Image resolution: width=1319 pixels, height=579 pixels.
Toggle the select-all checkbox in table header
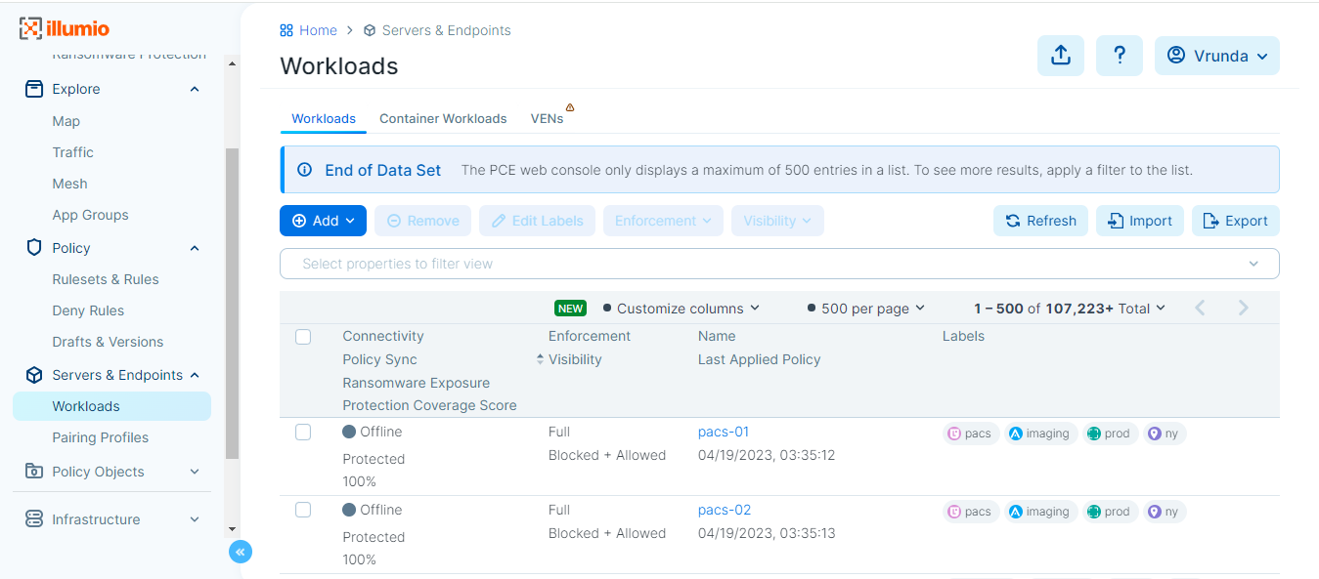point(303,337)
